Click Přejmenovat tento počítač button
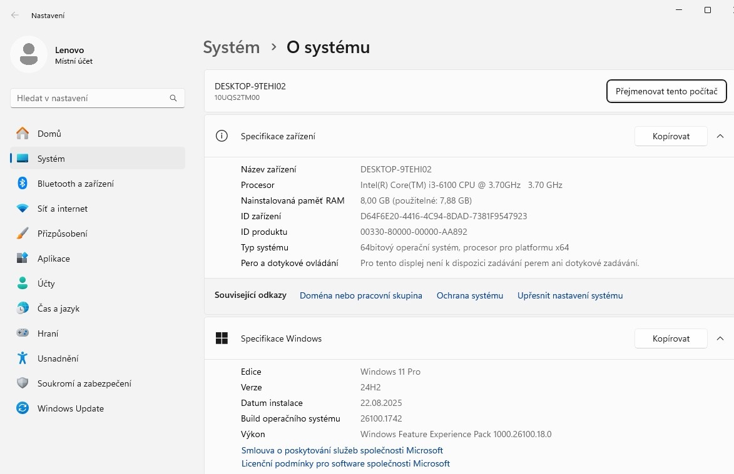This screenshot has height=474, width=734. (x=666, y=91)
